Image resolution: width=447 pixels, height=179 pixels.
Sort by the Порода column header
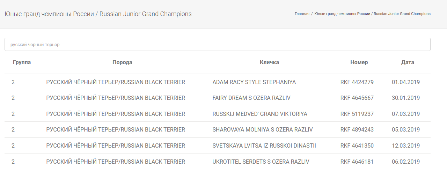pos(122,62)
